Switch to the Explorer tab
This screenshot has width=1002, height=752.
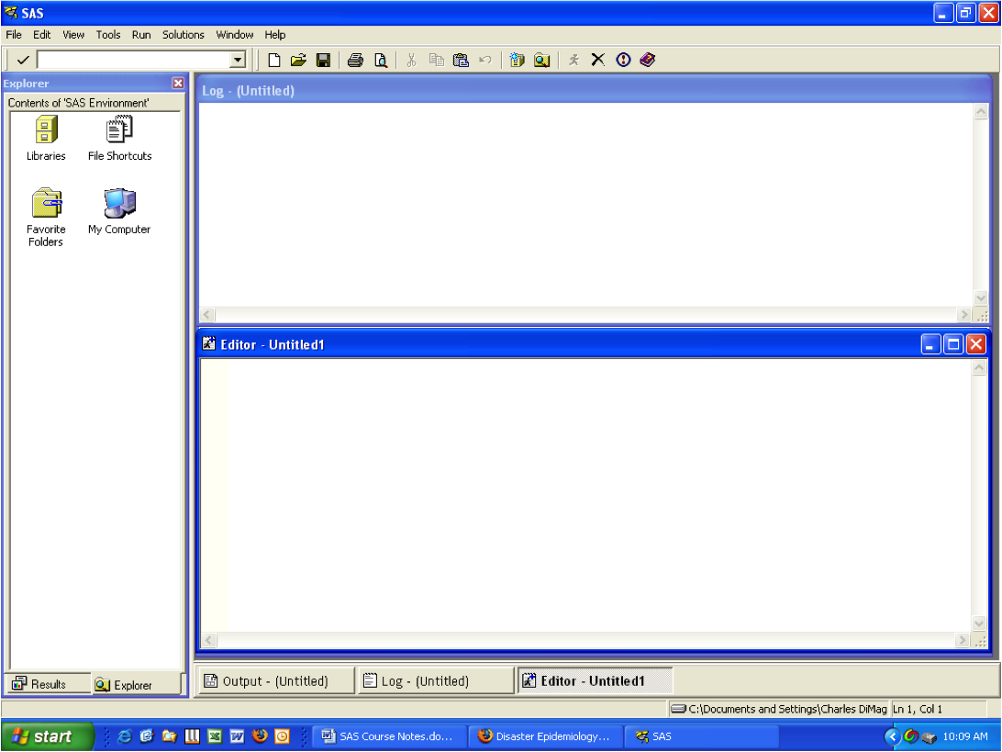[136, 684]
